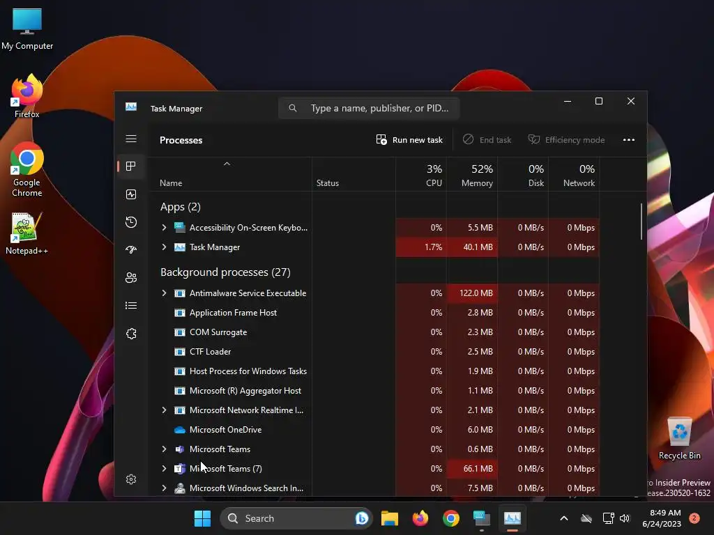Viewport: 714px width, 535px height.
Task: Open File Explorer from the taskbar
Action: [x=390, y=518]
